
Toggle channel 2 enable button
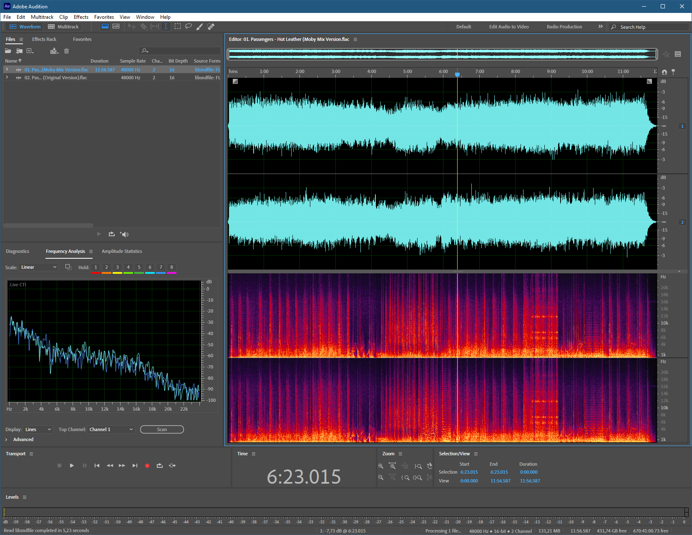pos(682,222)
